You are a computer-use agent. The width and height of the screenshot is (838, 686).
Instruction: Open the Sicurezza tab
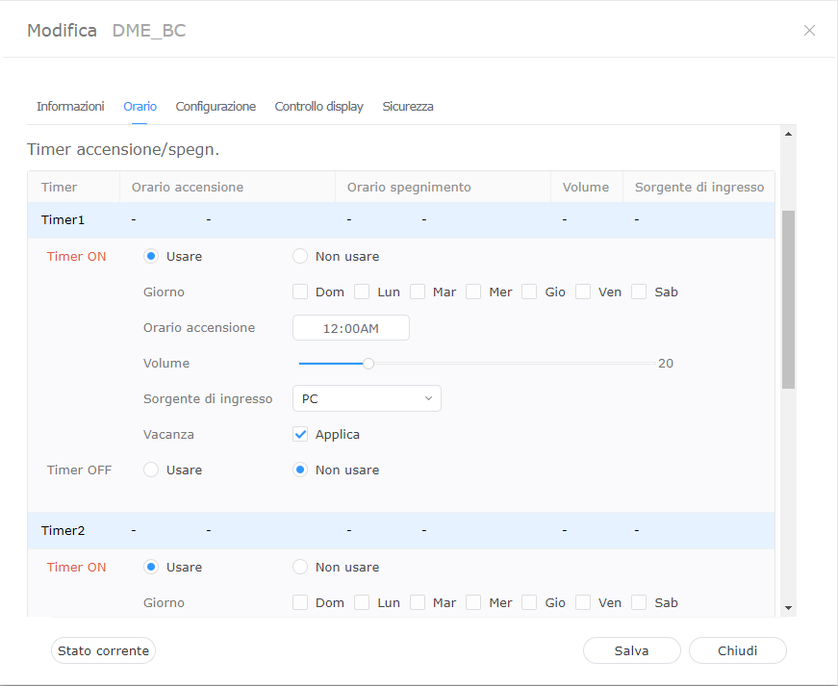[408, 107]
